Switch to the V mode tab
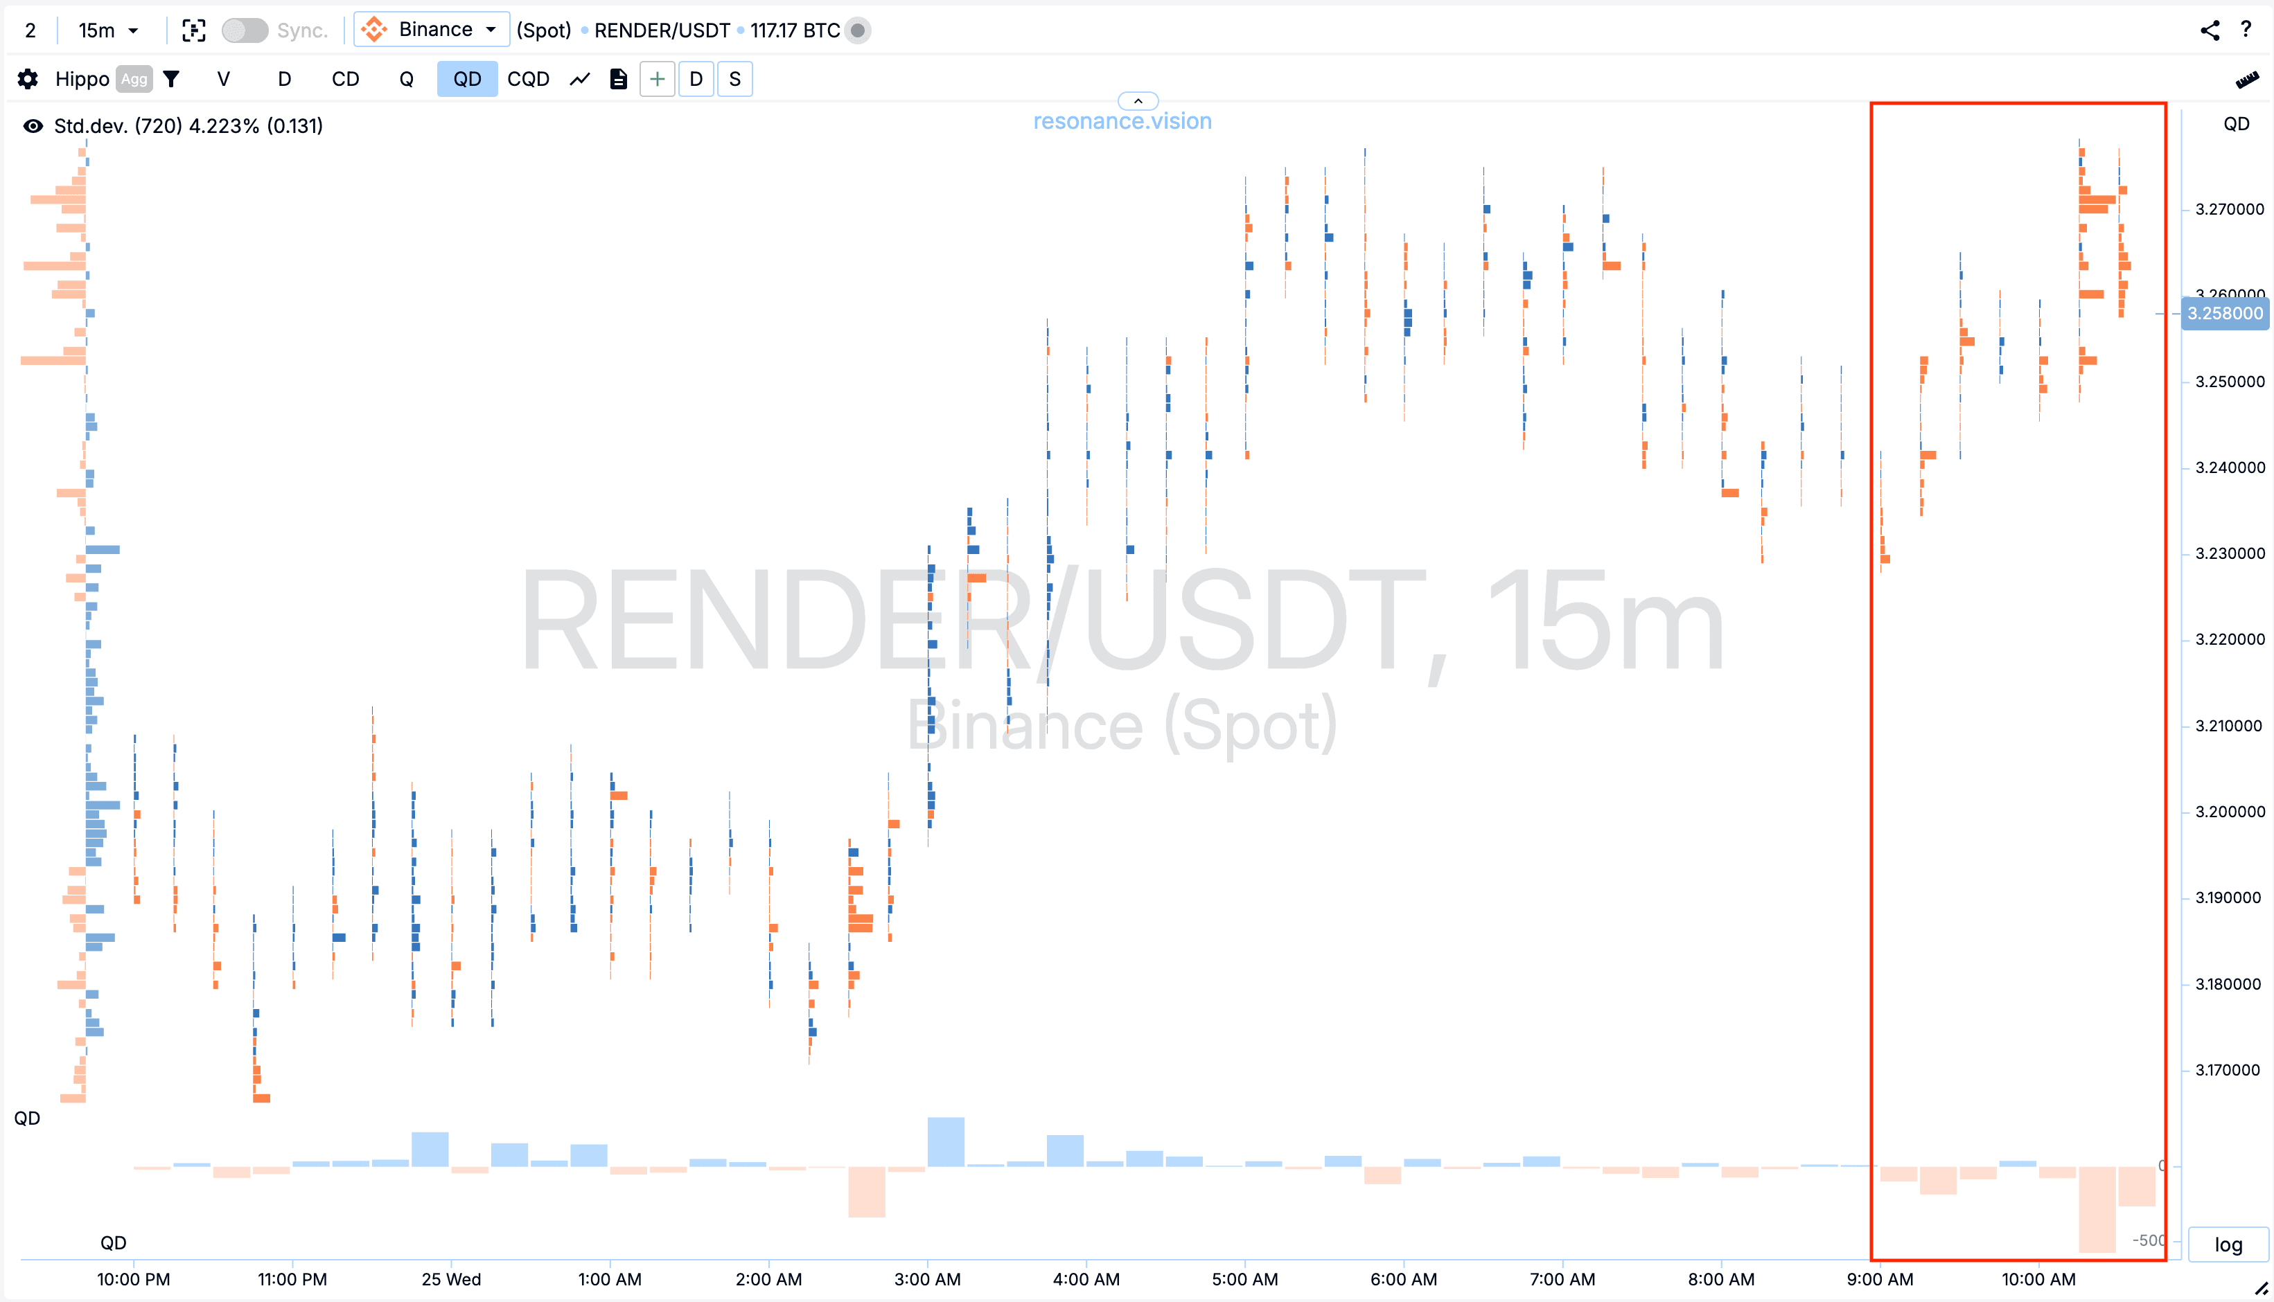The image size is (2274, 1302). tap(224, 79)
